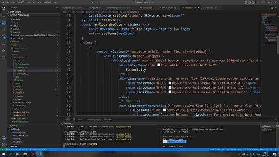Open the remote window indicator

pos(3,150)
